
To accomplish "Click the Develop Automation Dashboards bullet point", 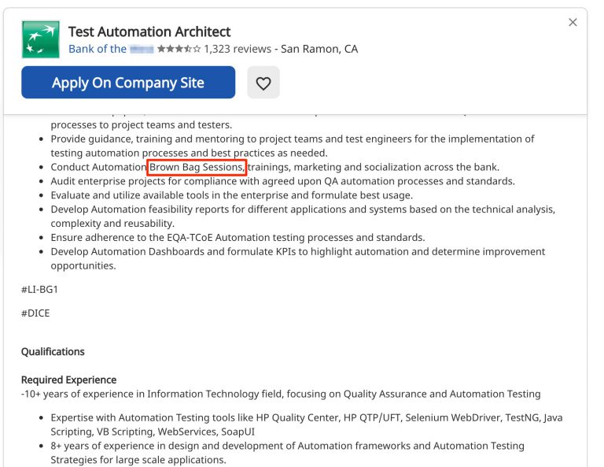I will (x=297, y=252).
